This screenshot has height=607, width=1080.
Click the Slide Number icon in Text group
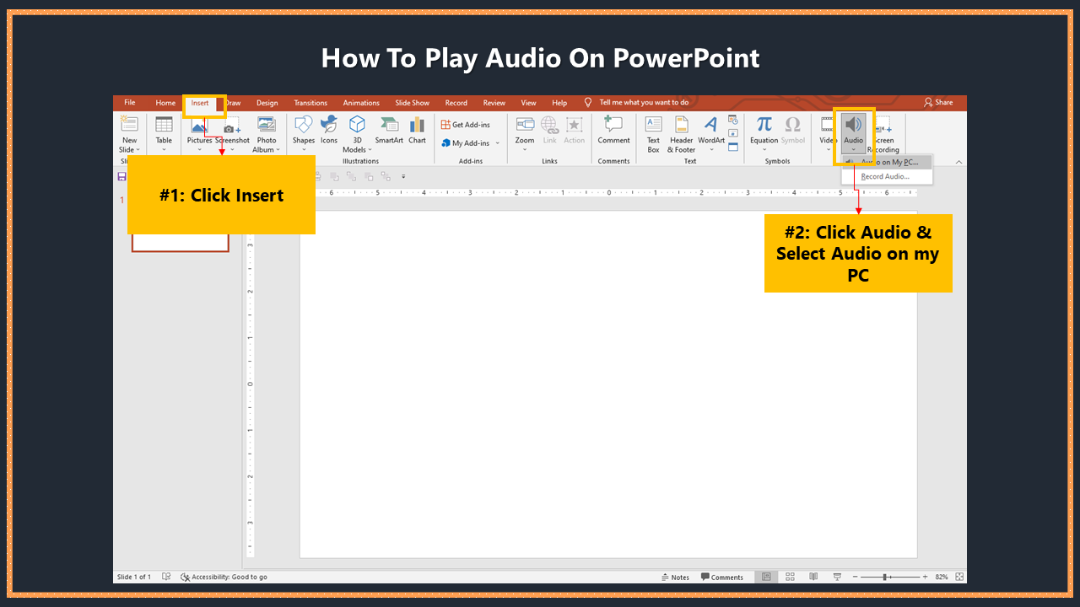tap(732, 133)
